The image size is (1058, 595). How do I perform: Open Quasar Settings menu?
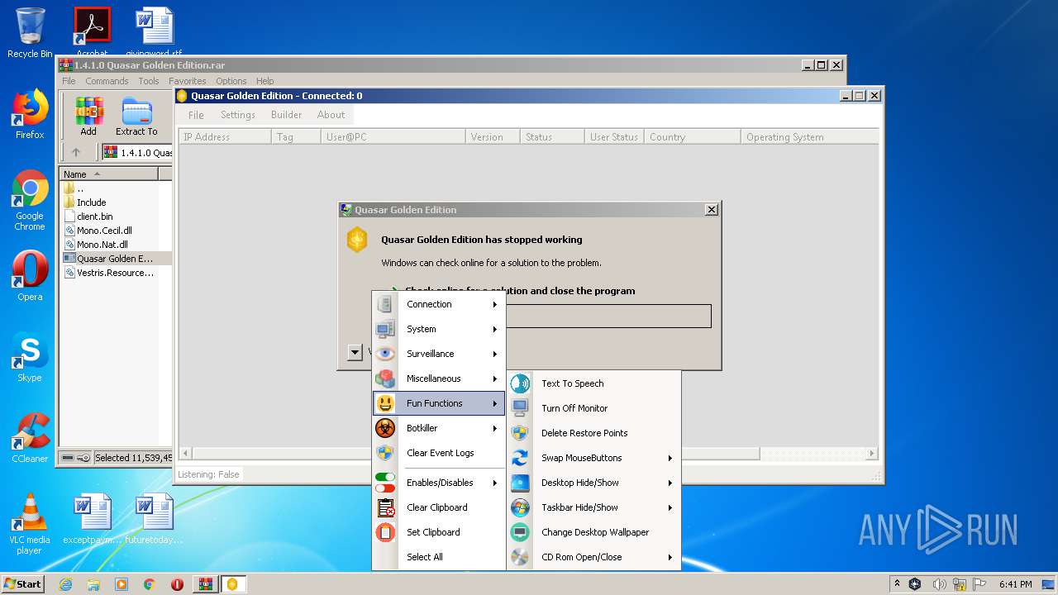[238, 115]
